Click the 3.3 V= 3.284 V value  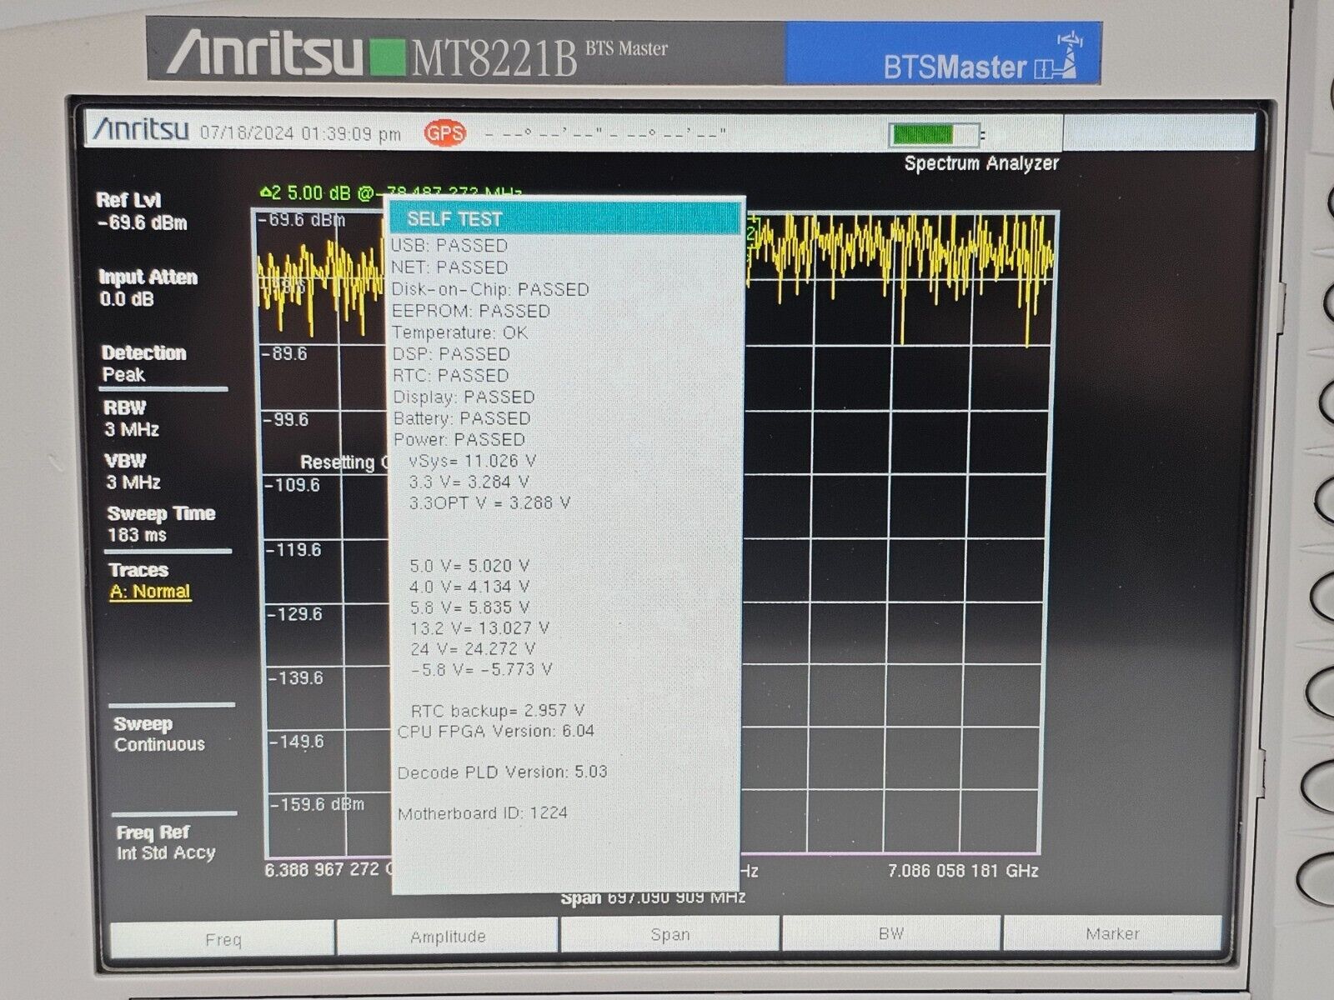point(469,482)
